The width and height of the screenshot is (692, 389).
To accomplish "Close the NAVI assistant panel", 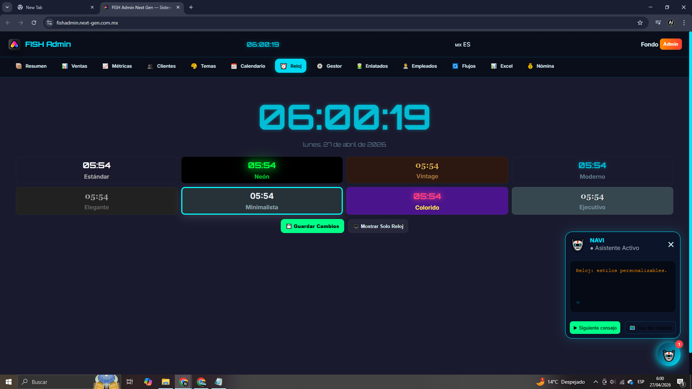I will 671,245.
